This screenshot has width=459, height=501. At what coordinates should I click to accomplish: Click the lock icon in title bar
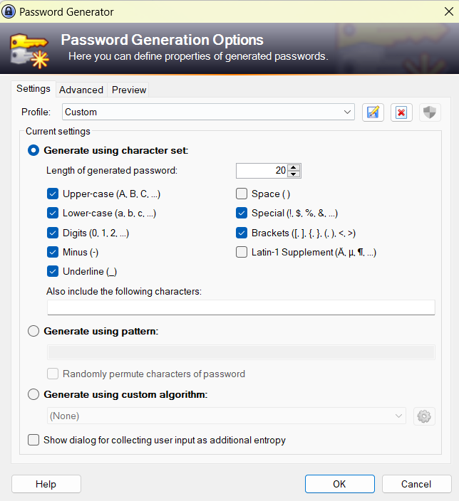[x=9, y=11]
